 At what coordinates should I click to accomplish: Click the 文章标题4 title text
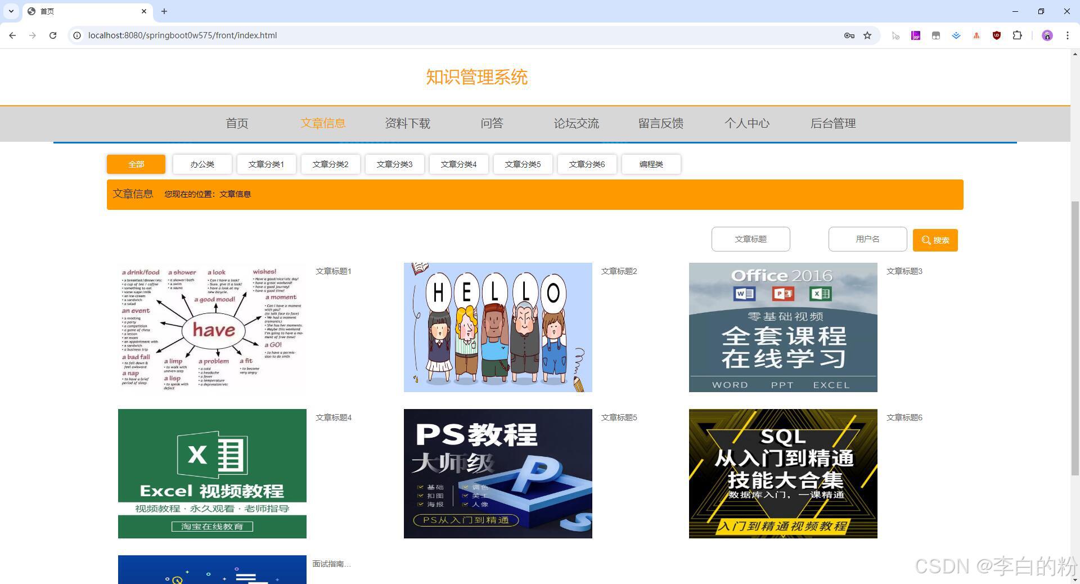tap(333, 417)
